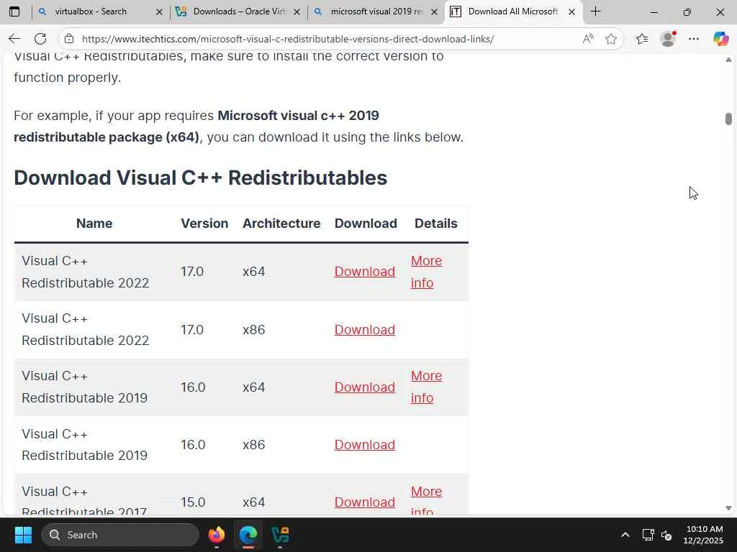Open More info for Redistributable 2019

pyautogui.click(x=426, y=387)
